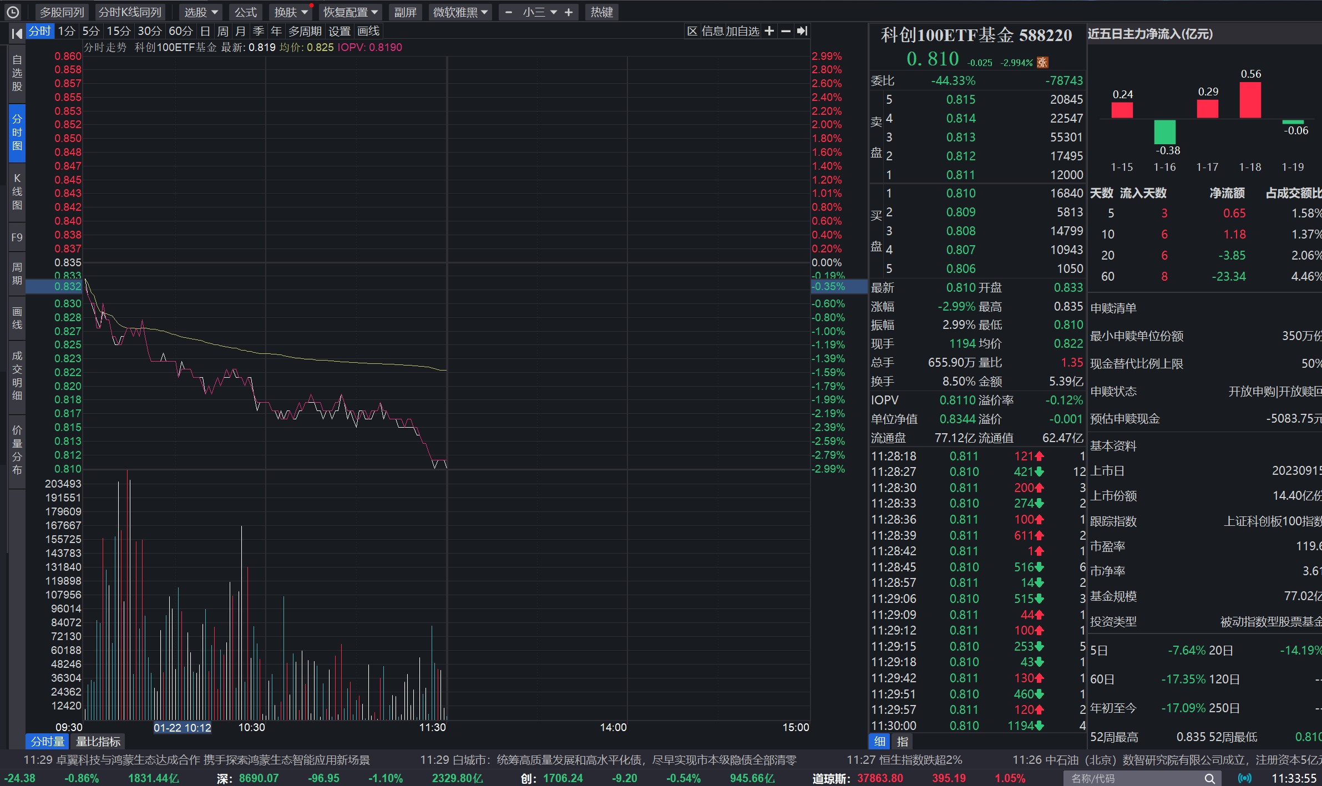The image size is (1322, 786).
Task: Click the network signal icon in the status bar
Action: coord(1244,778)
